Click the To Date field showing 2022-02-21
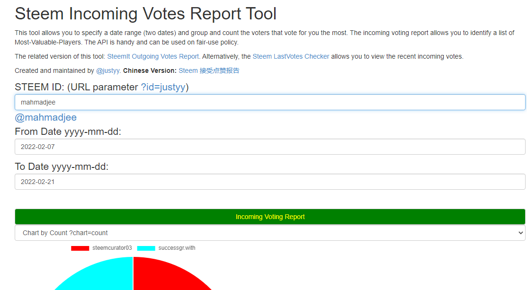This screenshot has height=290, width=527. point(270,182)
